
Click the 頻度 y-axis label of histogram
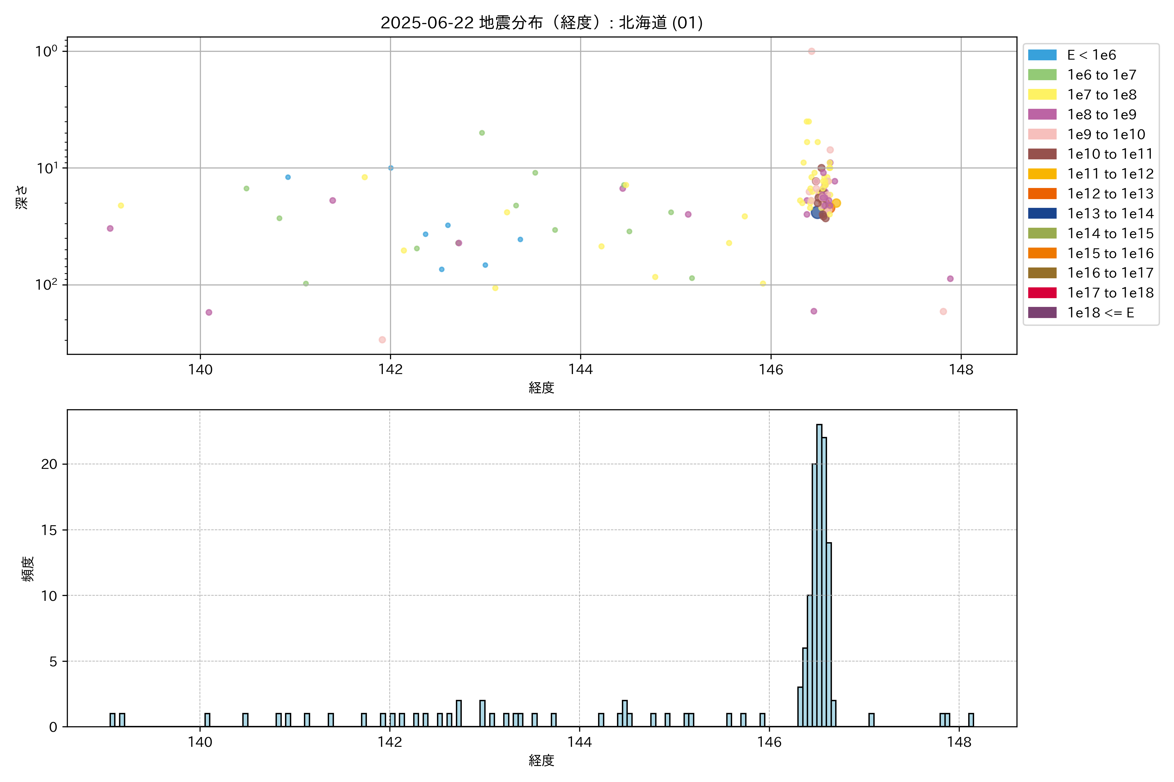28,569
